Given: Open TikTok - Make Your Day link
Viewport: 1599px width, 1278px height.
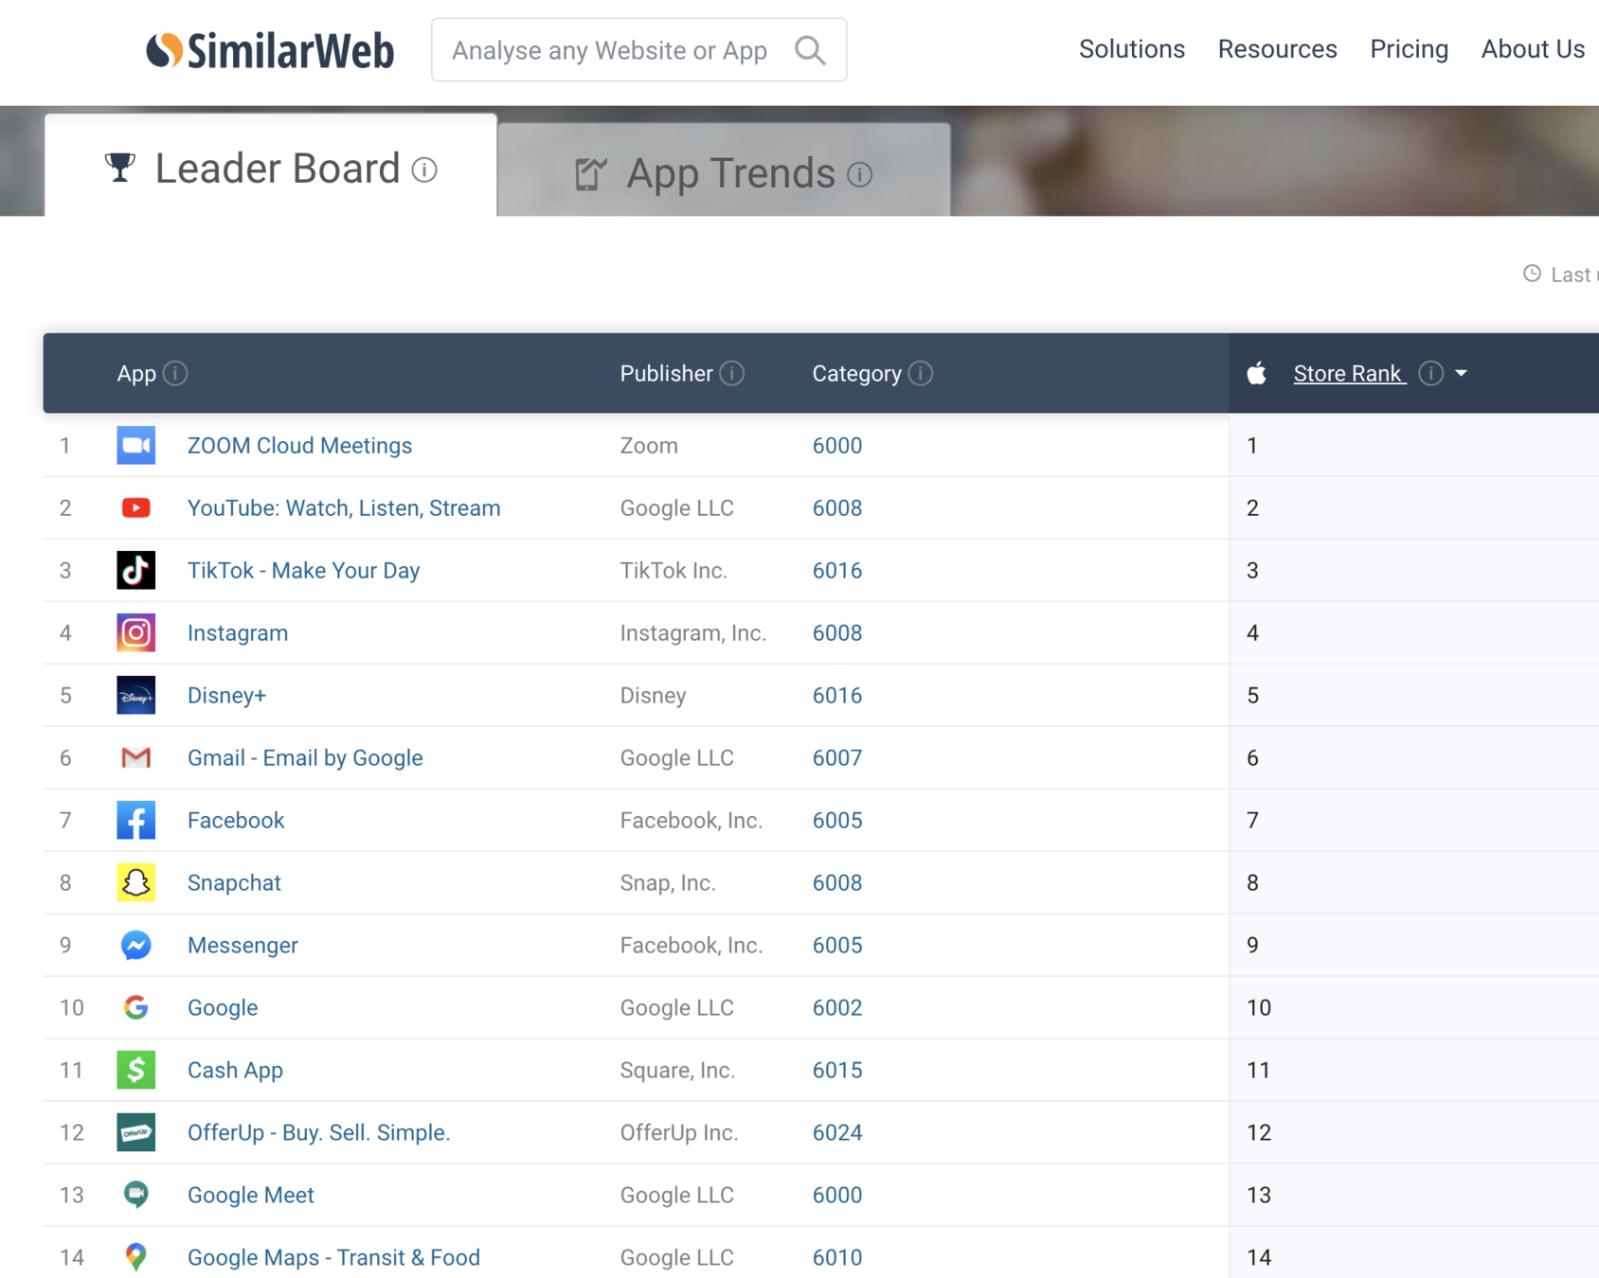Looking at the screenshot, I should pyautogui.click(x=303, y=570).
